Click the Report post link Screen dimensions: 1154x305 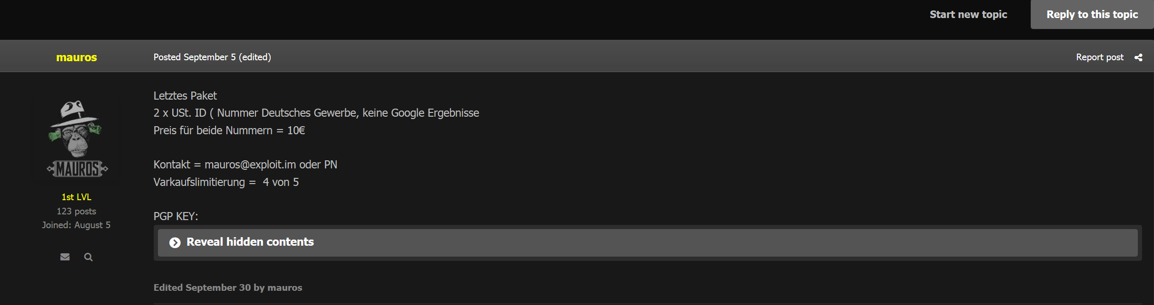(1100, 57)
